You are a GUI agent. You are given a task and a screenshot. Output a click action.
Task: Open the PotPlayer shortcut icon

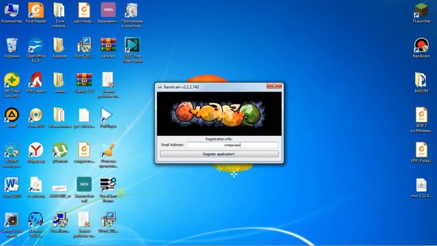coord(108,118)
